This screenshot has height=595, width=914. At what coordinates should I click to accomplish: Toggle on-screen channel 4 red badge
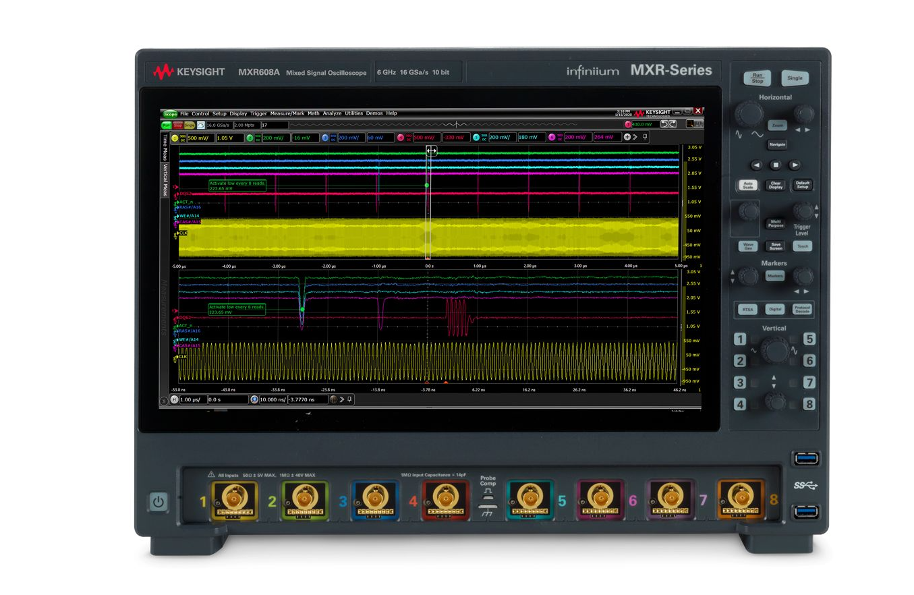pyautogui.click(x=401, y=138)
